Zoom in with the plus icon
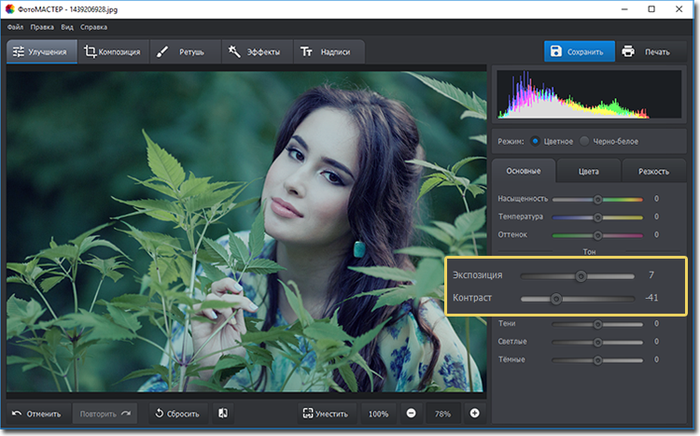700x436 pixels. (474, 414)
